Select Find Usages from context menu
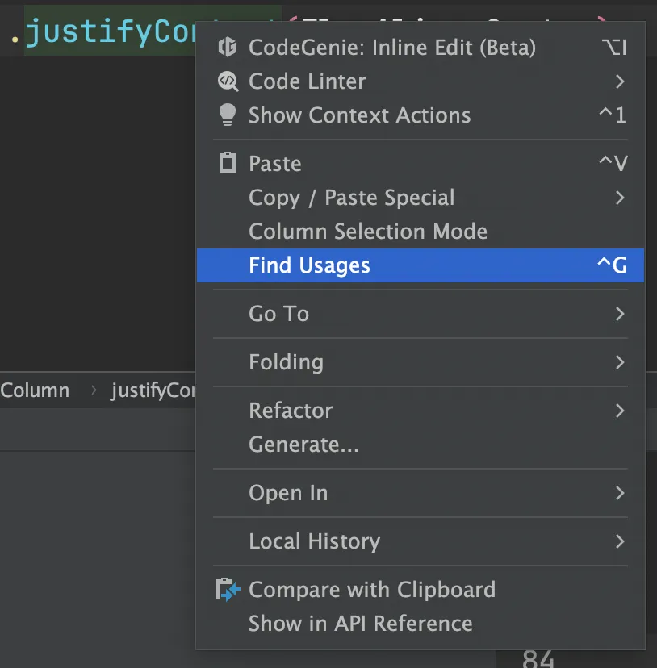657x668 pixels. pos(420,265)
